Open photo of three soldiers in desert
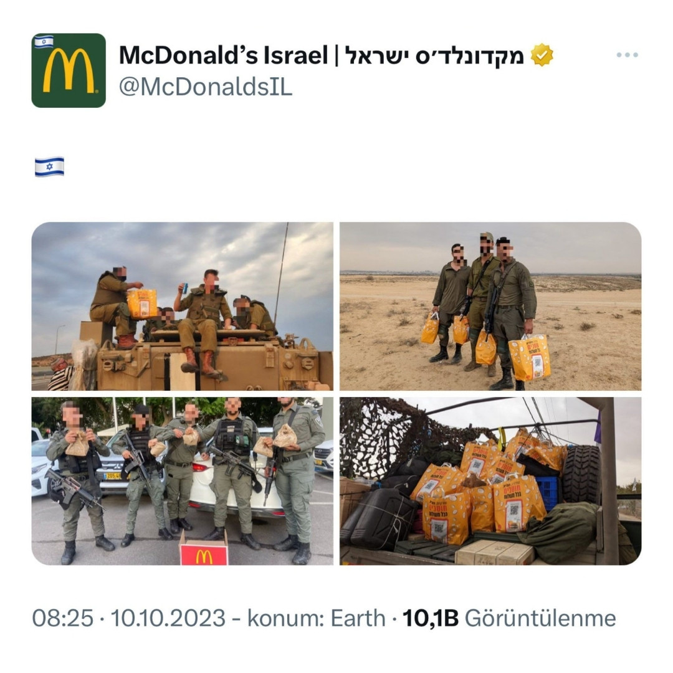 click(x=490, y=306)
